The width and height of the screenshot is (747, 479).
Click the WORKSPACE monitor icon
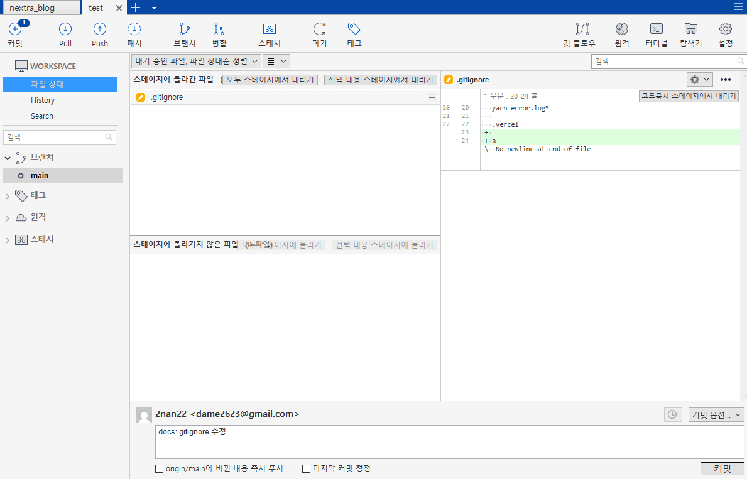(21, 66)
